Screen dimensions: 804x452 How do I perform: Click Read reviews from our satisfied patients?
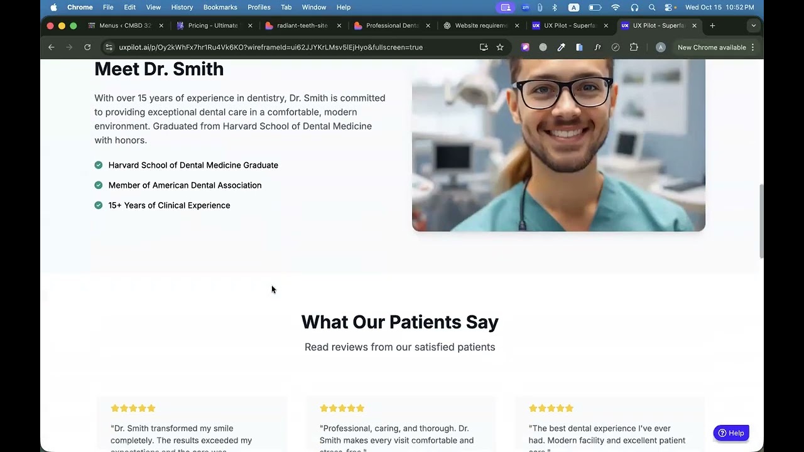click(x=400, y=347)
